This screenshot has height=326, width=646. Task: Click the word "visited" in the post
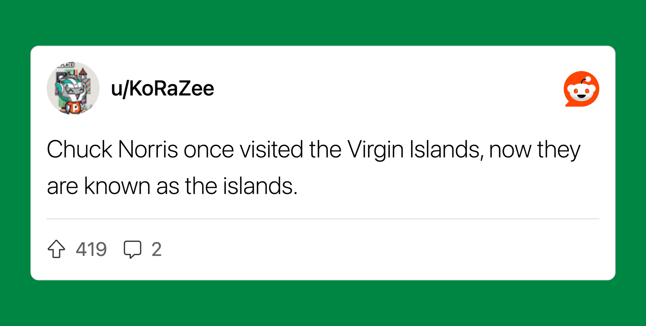271,150
